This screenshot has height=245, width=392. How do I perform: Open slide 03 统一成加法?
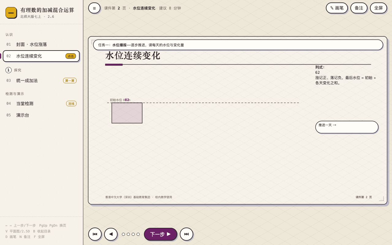coord(41,81)
